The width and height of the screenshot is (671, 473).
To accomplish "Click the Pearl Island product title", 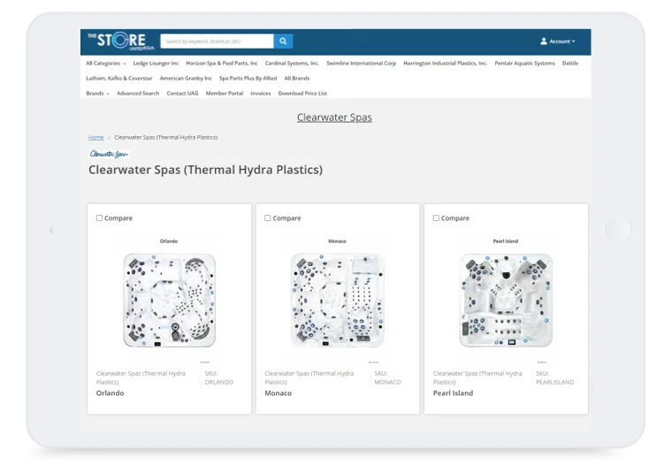I will coord(453,393).
